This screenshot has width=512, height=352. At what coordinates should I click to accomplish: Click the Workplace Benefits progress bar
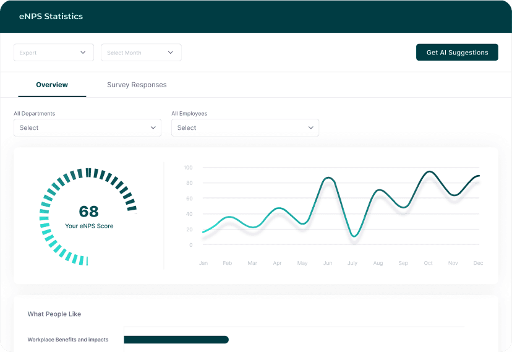click(176, 340)
